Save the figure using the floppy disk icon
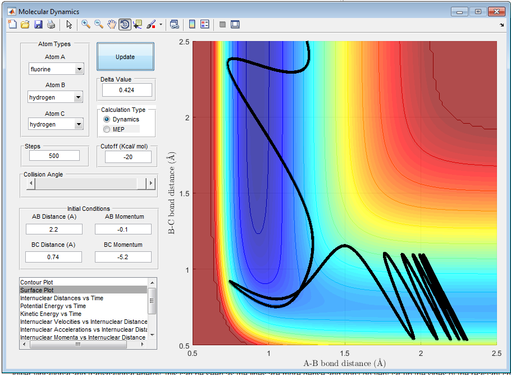 [x=38, y=24]
